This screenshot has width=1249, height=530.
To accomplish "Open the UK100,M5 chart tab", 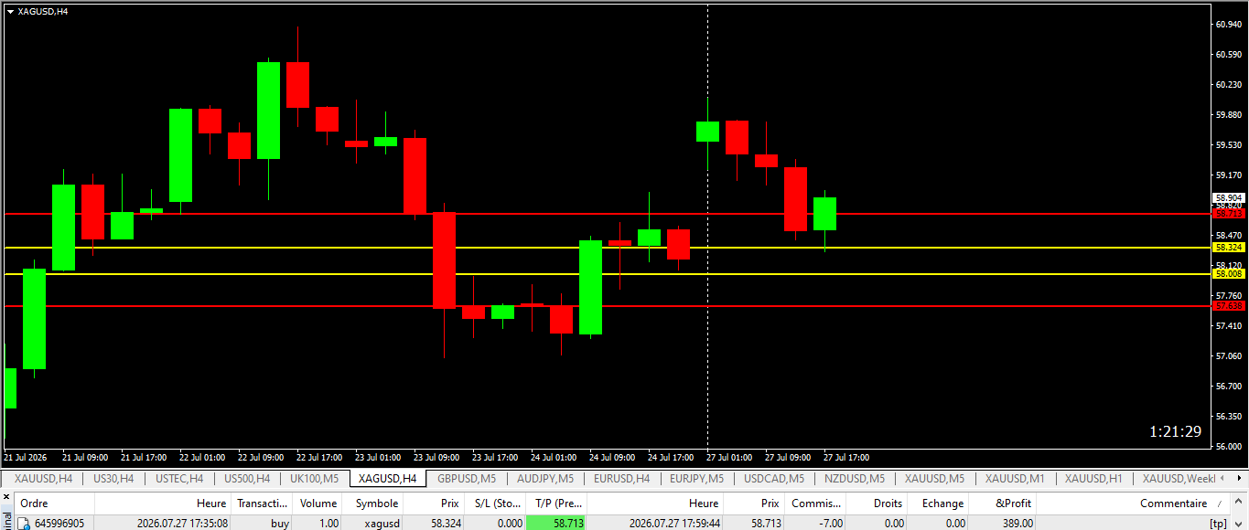I will [315, 478].
